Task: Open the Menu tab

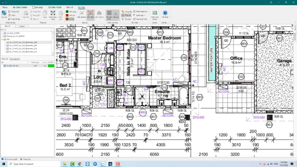Action: (5, 7)
